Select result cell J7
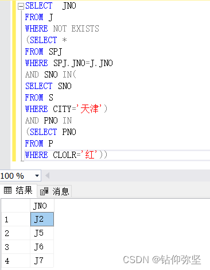This screenshot has width=210, height=270. 42,261
